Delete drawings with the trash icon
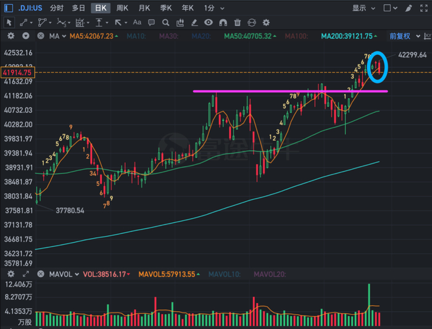This screenshot has width=432, height=329. point(237,22)
